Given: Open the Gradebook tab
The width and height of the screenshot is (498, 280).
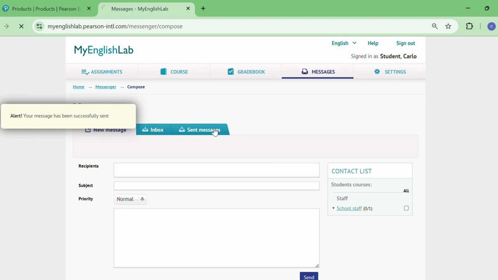Looking at the screenshot, I should click(x=246, y=72).
